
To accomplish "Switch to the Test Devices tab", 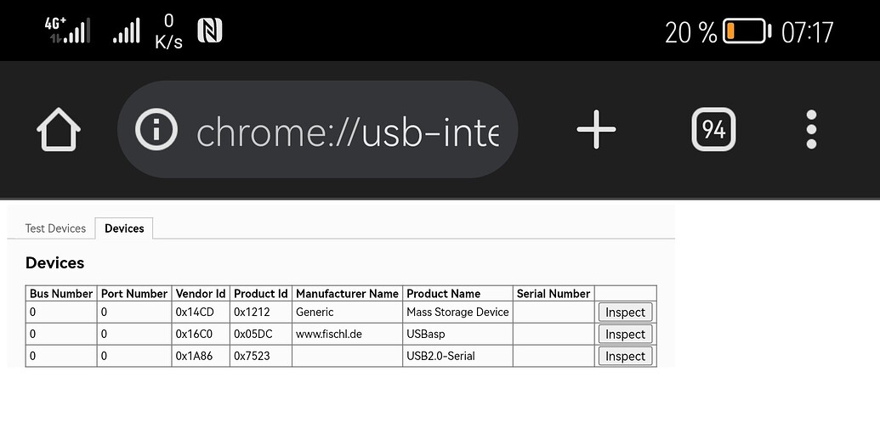I will click(x=55, y=228).
